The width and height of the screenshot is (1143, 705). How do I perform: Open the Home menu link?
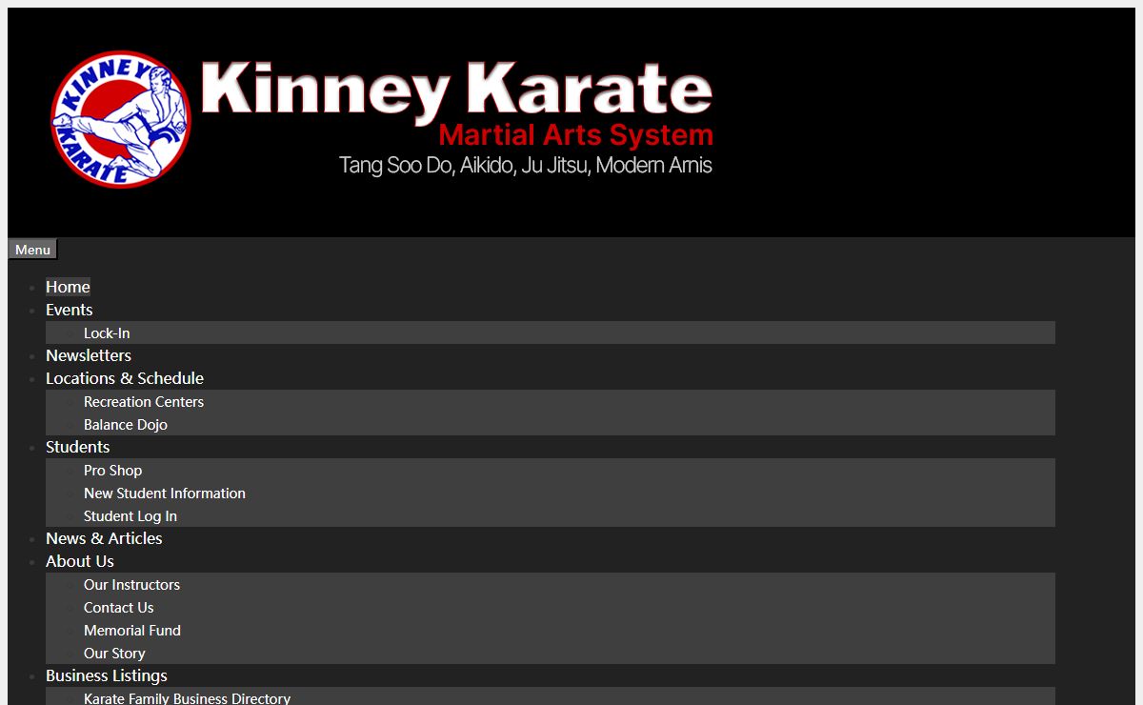[68, 287]
